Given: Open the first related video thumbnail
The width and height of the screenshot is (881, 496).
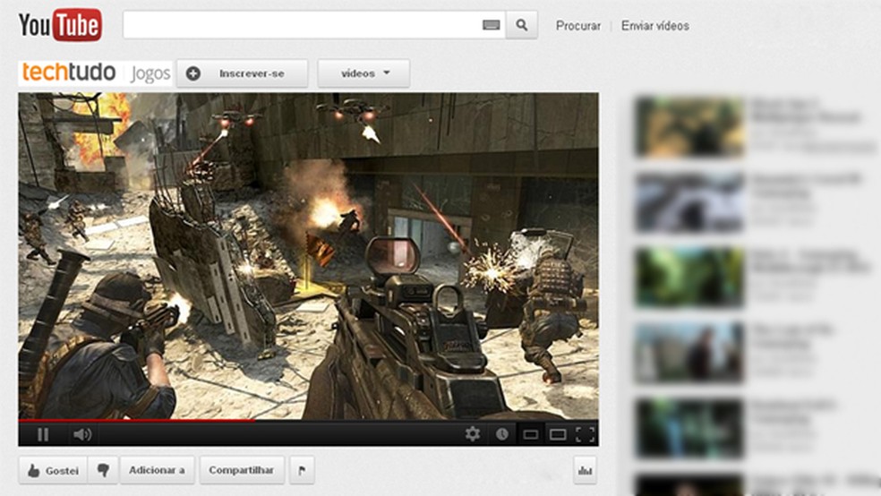Looking at the screenshot, I should 689,126.
